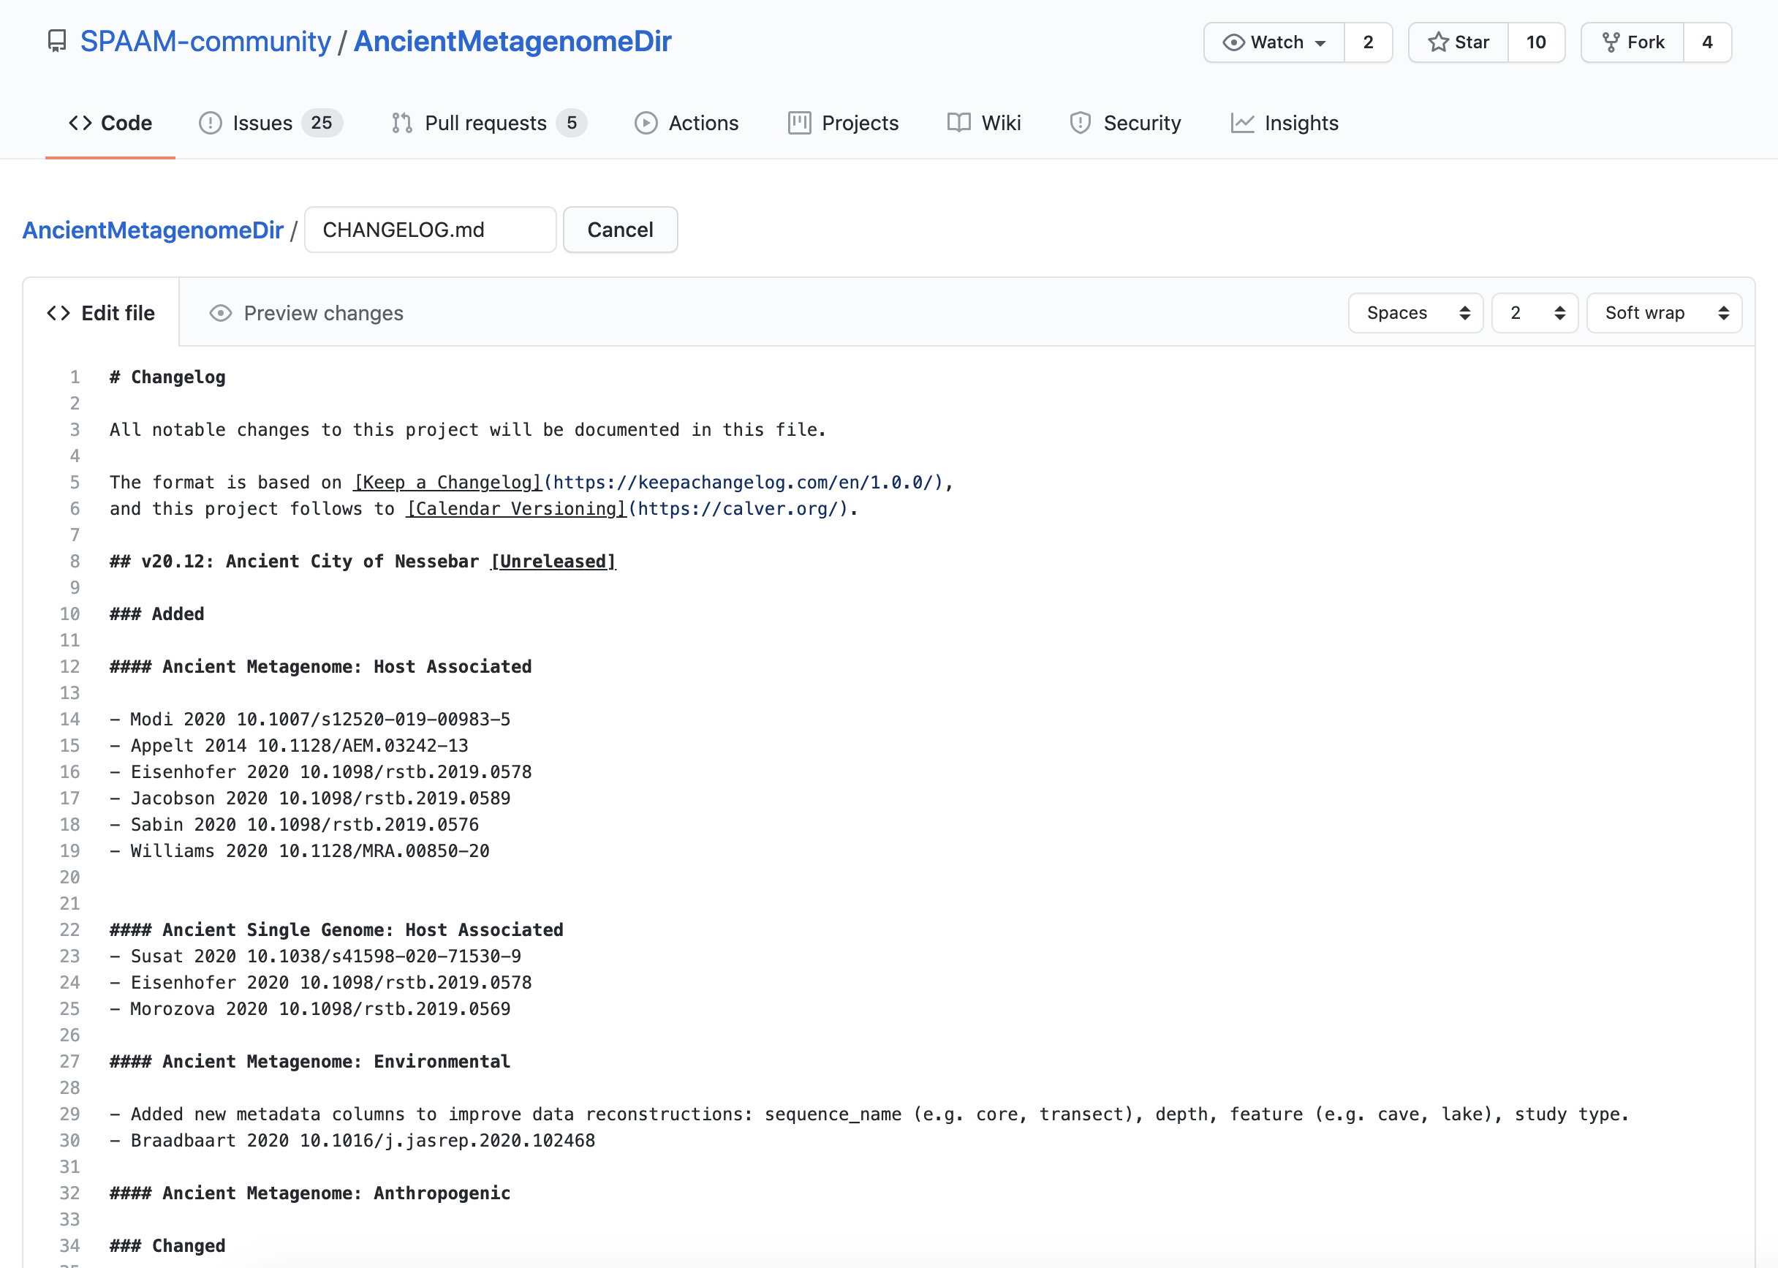Screen dimensions: 1778x1268
Task: Click the repository book icon
Action: coord(57,42)
